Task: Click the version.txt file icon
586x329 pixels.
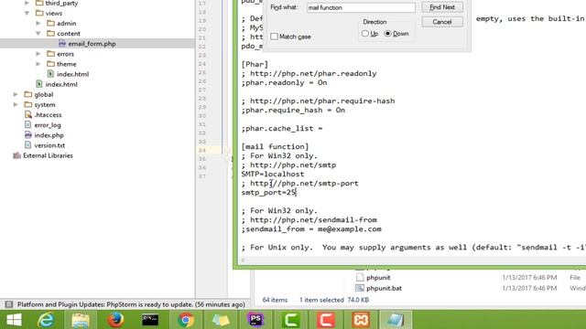Action: pyautogui.click(x=27, y=145)
